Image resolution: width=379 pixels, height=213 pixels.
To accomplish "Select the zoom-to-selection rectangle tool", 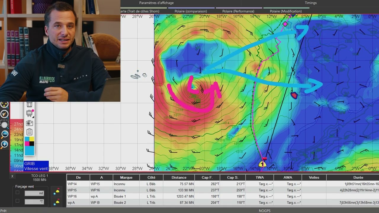I will [4, 125].
